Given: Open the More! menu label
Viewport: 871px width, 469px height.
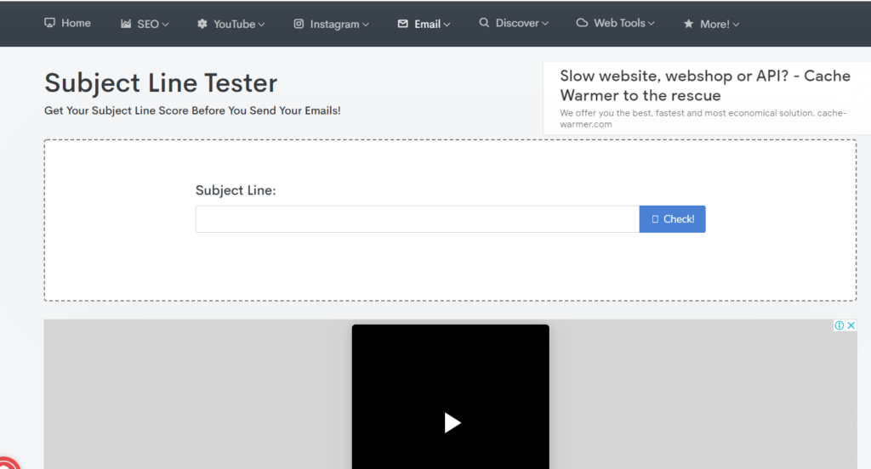Looking at the screenshot, I should [714, 24].
